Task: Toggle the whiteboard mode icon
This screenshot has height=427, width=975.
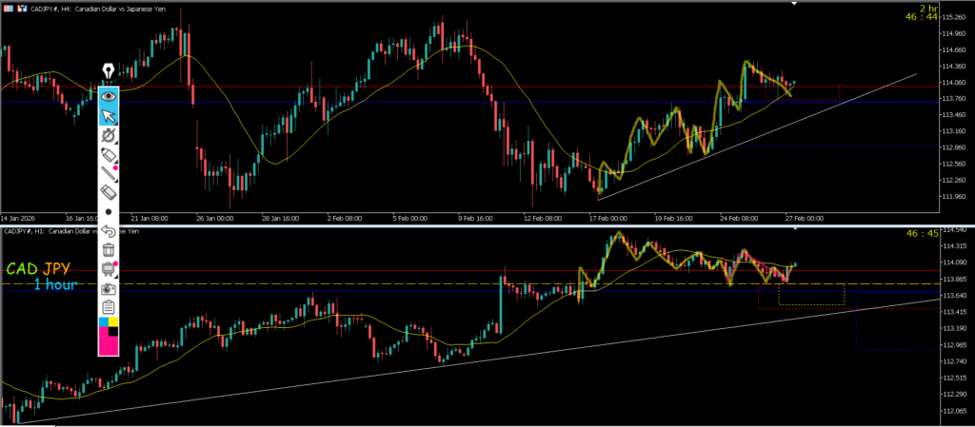Action: point(109,269)
